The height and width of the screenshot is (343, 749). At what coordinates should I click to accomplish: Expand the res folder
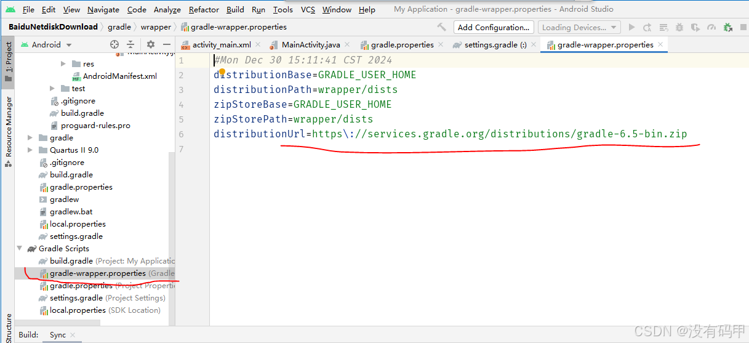click(63, 64)
